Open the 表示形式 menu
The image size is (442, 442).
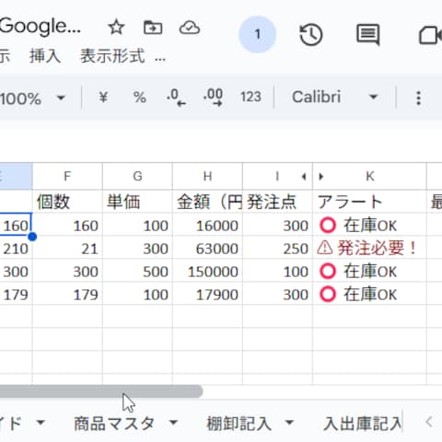[x=112, y=56]
